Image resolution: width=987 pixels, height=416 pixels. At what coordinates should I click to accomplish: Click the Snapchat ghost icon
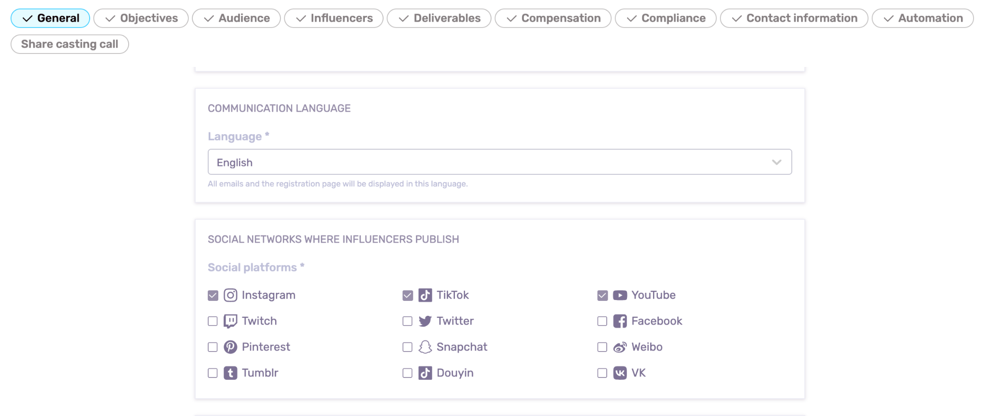pos(425,347)
